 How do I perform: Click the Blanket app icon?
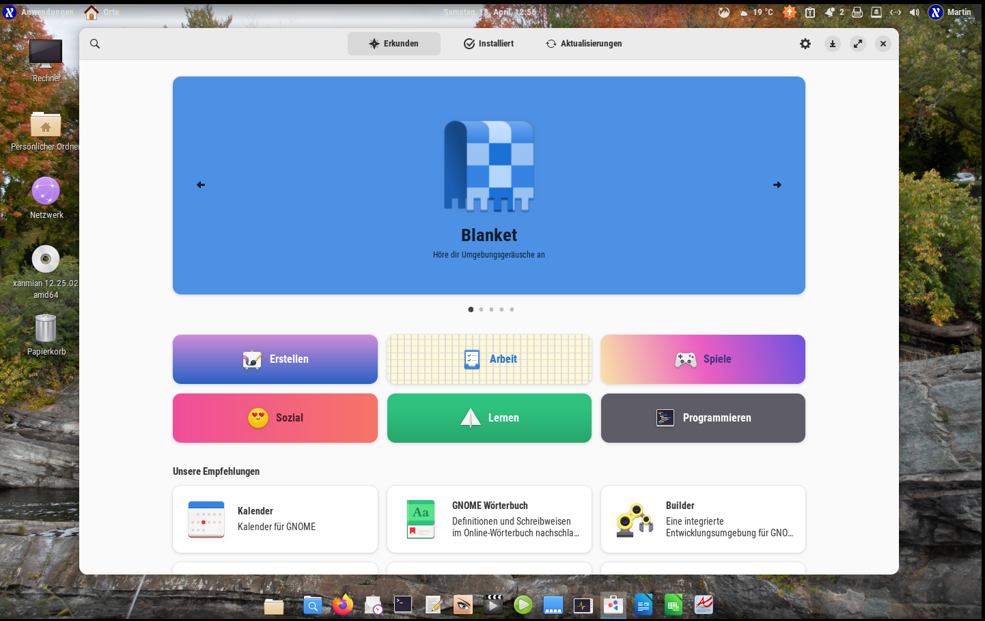click(489, 166)
